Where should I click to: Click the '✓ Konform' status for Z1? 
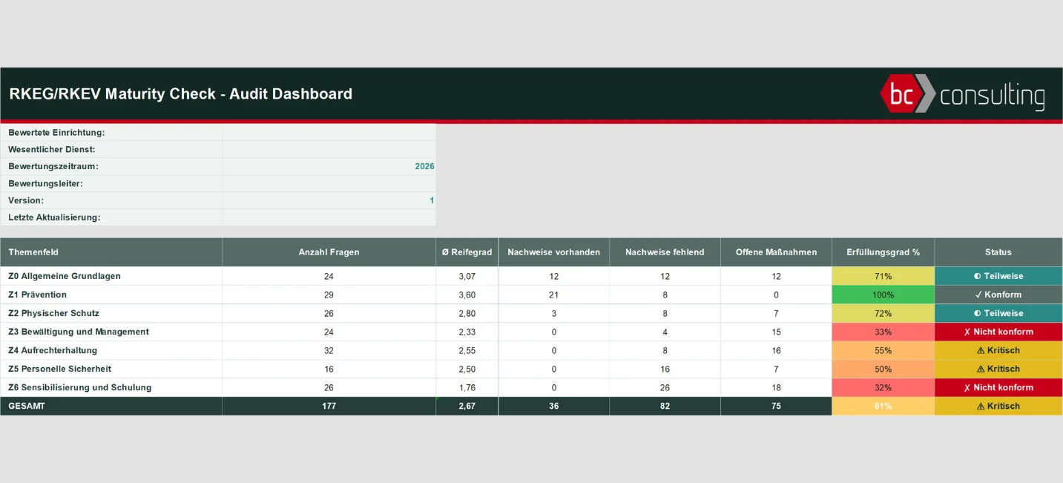pos(998,295)
